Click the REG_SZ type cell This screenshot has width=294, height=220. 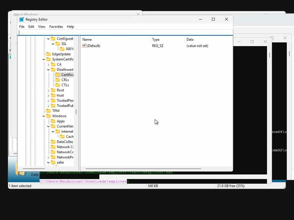[158, 46]
